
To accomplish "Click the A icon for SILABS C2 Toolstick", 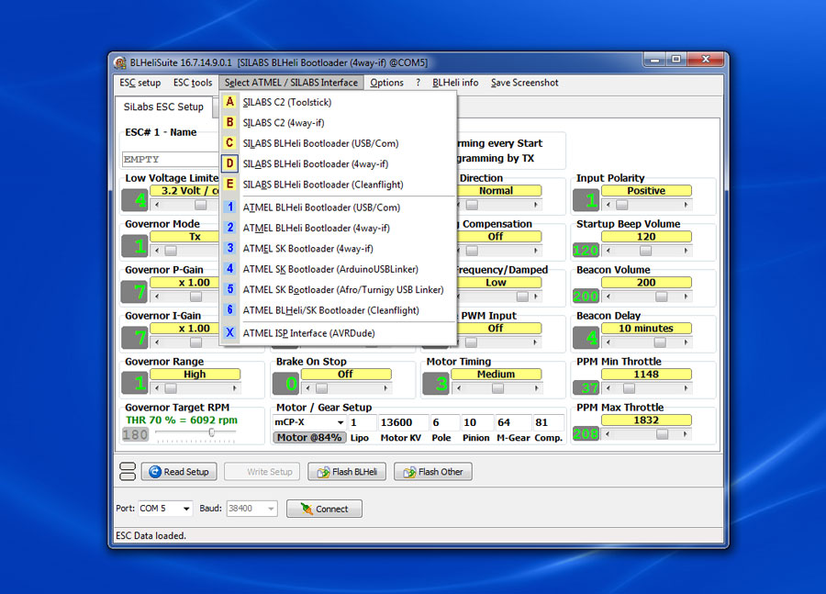I will point(229,102).
